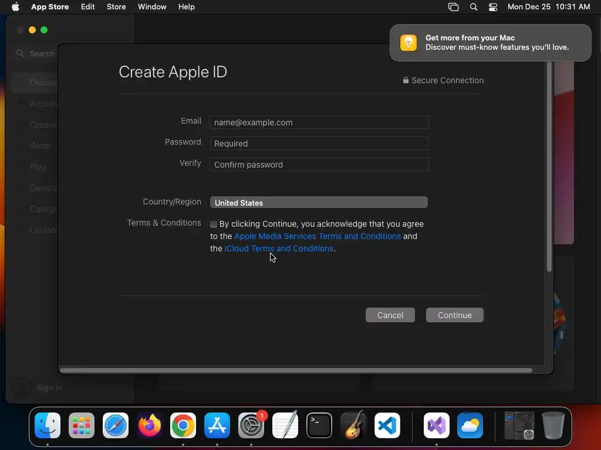Open Launchpad from the Dock
The image size is (601, 450).
82,425
